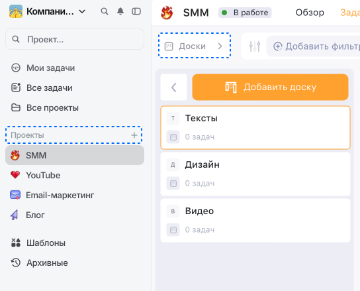360x291 pixels.
Task: Click the search magnifier icon in header
Action: click(x=105, y=11)
